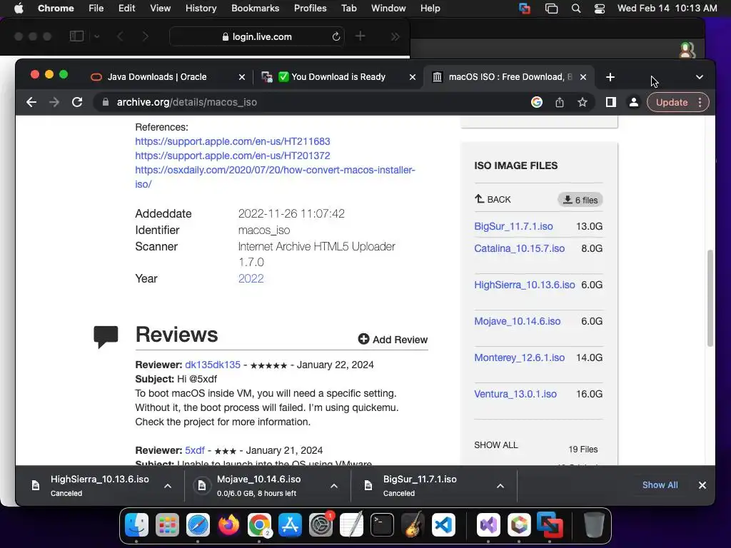
Task: Open reviewer 5xdf profile
Action: [x=195, y=450]
